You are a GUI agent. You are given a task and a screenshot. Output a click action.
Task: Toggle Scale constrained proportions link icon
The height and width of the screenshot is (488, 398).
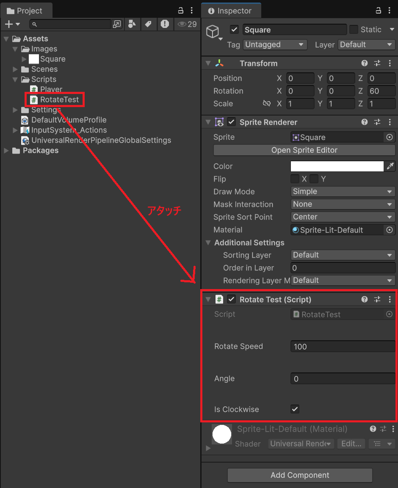pos(266,104)
